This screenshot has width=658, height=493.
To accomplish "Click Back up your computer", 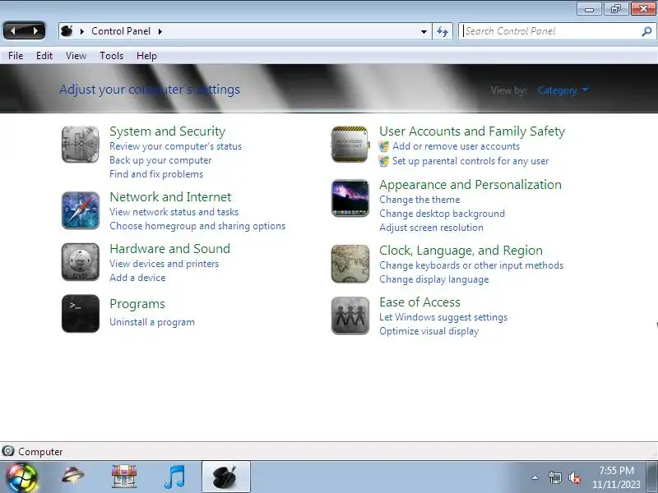I will click(x=160, y=160).
